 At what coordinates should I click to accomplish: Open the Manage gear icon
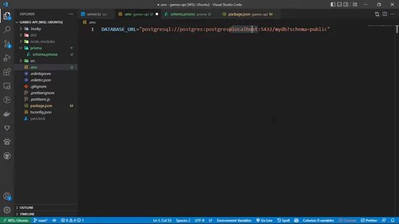pyautogui.click(x=7, y=210)
